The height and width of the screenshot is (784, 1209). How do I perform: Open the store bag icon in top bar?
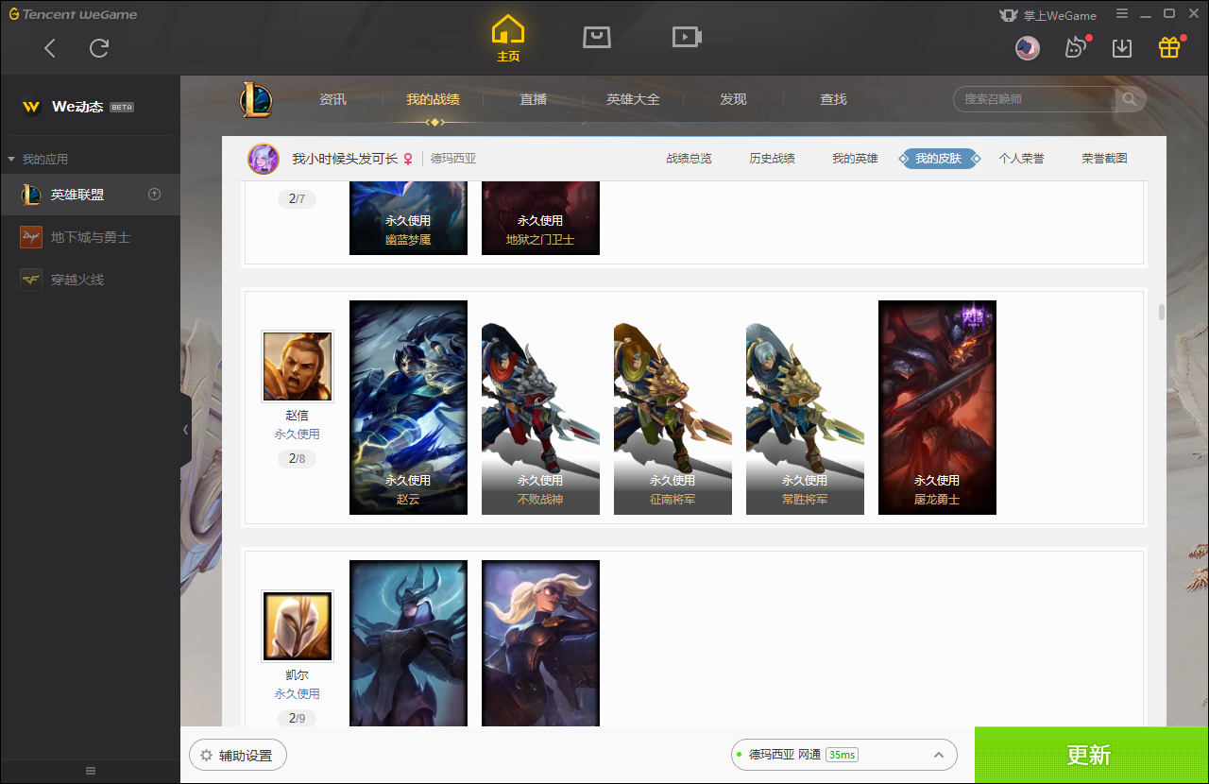(x=597, y=37)
